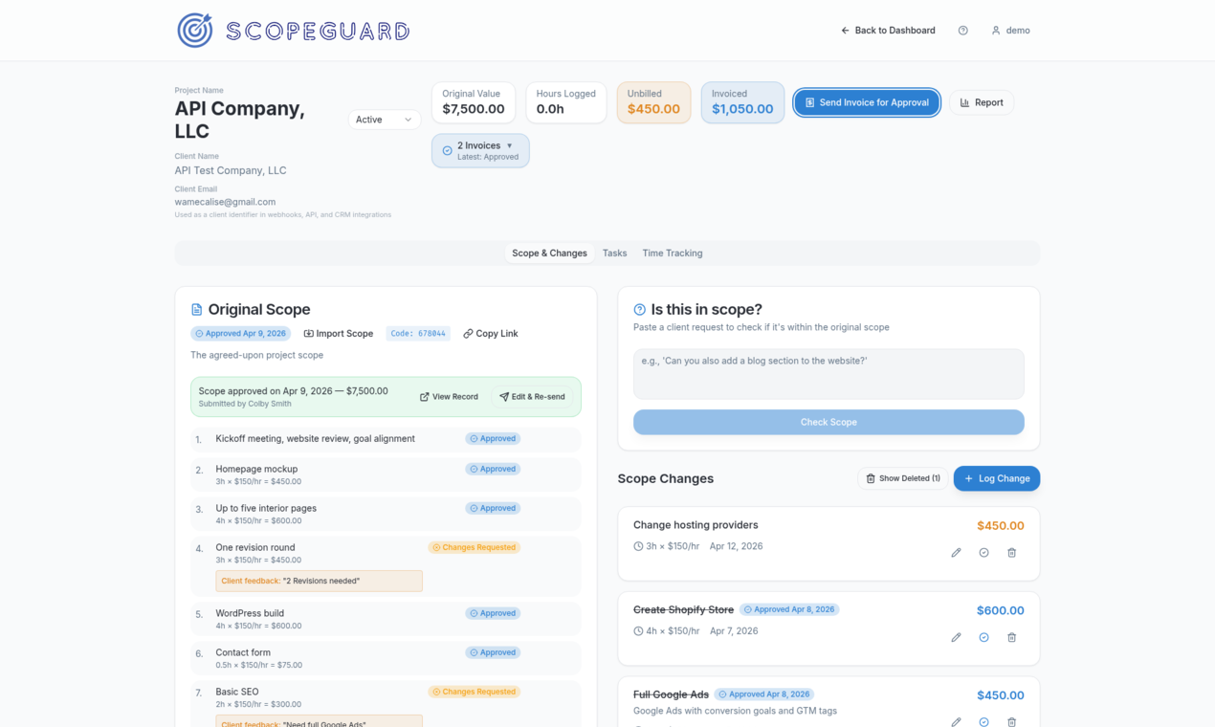Open the Time Tracking tab
The image size is (1215, 727).
673,253
